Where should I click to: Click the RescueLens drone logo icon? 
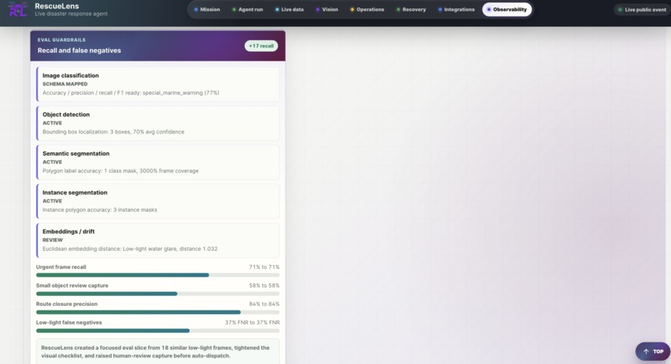click(x=17, y=9)
